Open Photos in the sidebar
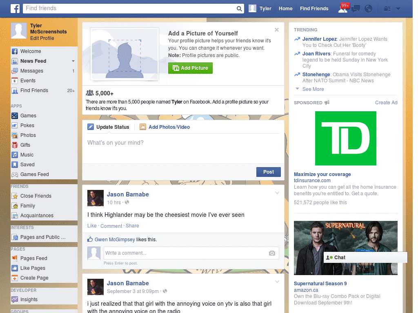 (x=44, y=135)
